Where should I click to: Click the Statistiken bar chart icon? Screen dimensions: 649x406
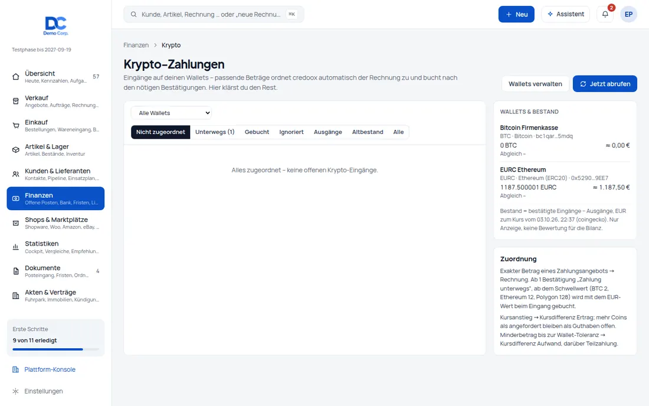click(x=16, y=247)
